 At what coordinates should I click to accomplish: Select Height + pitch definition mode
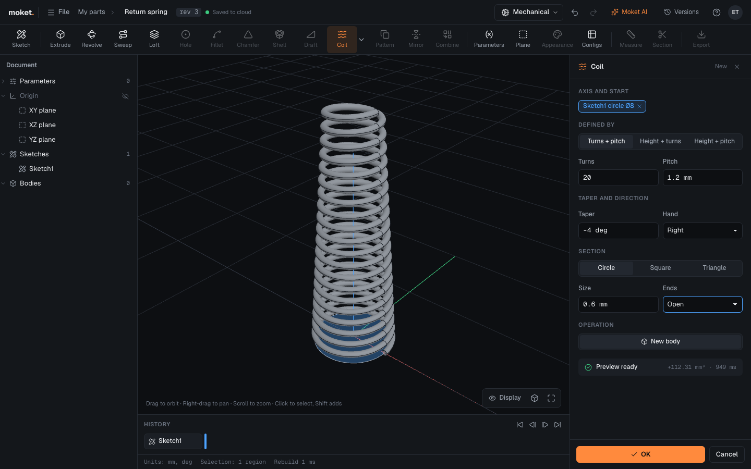pos(714,141)
